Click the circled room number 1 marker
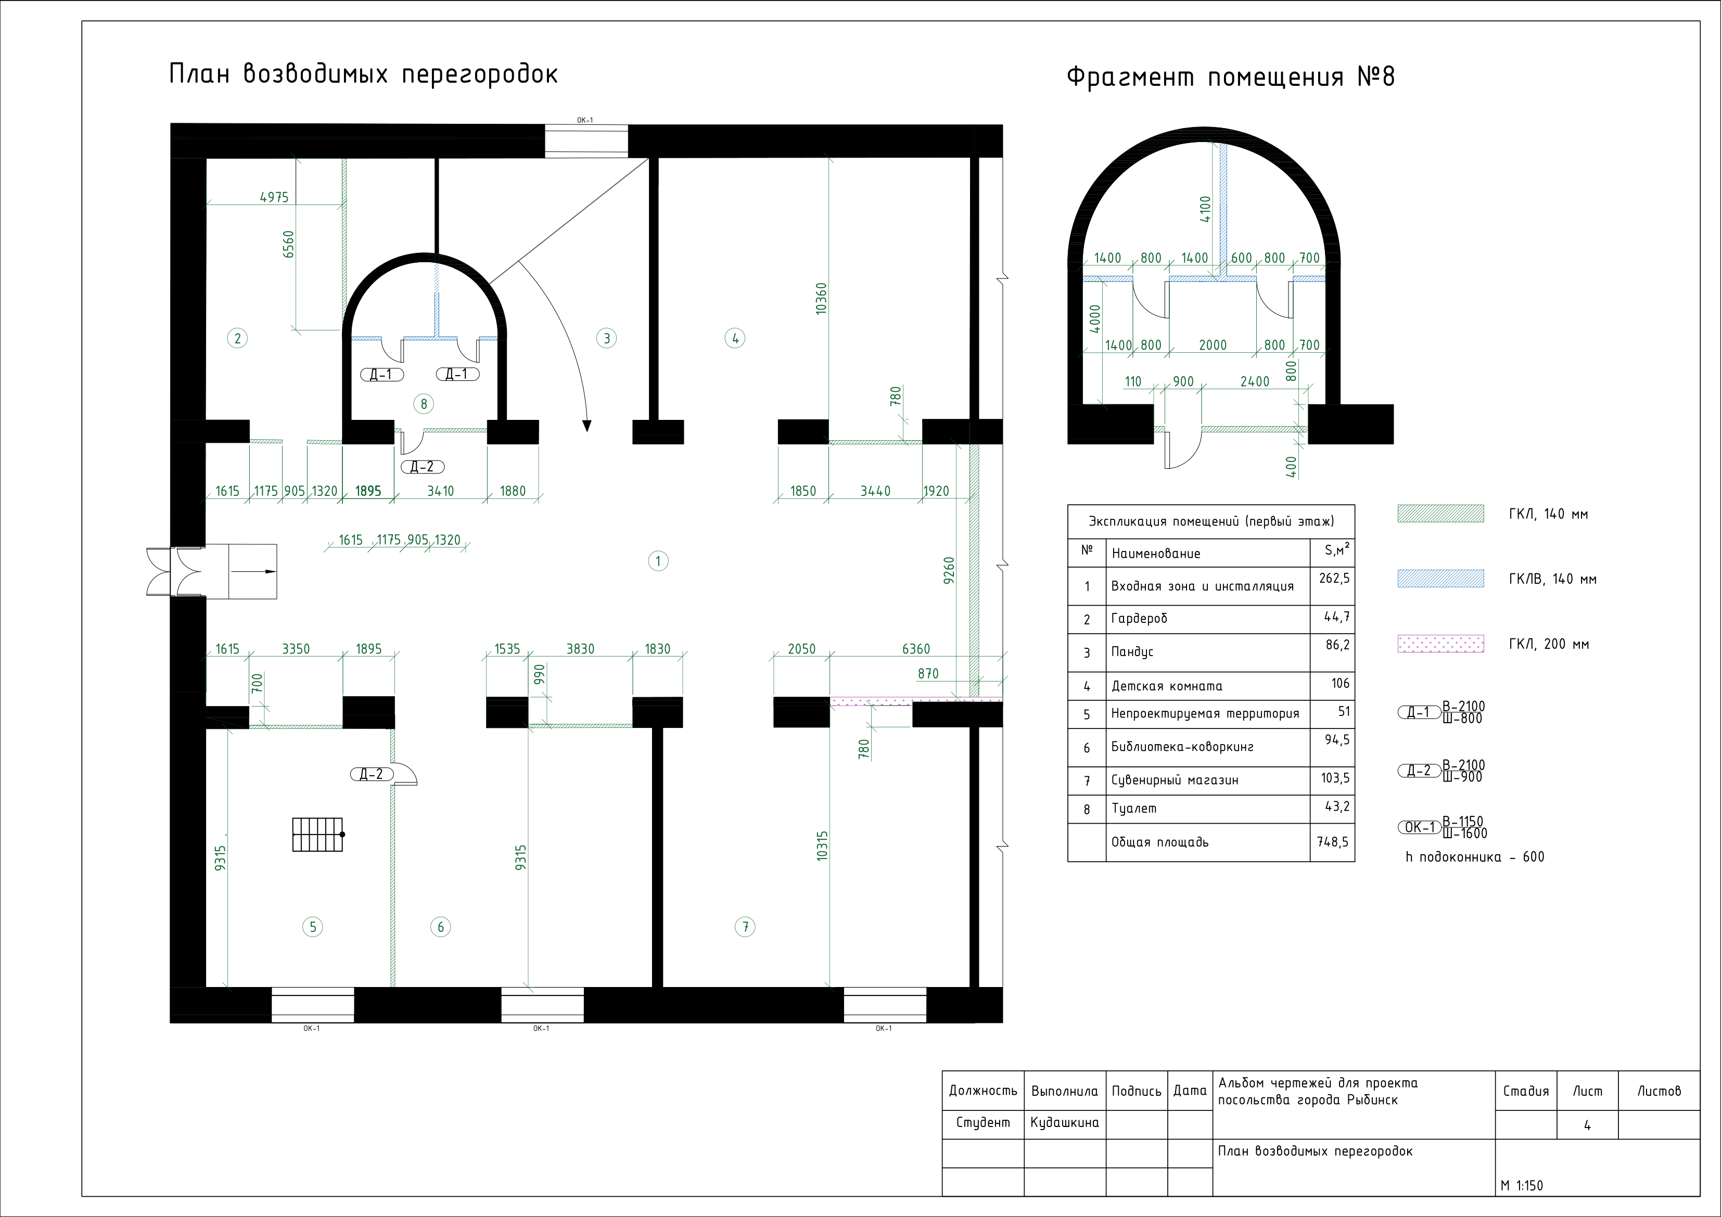The height and width of the screenshot is (1217, 1722). (x=658, y=561)
